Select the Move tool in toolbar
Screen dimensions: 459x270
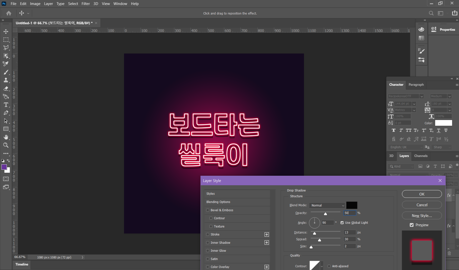coord(6,31)
